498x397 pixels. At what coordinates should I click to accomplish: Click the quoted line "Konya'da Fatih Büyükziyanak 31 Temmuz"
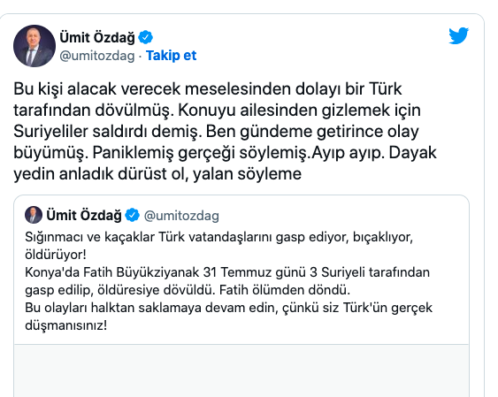coord(227,272)
